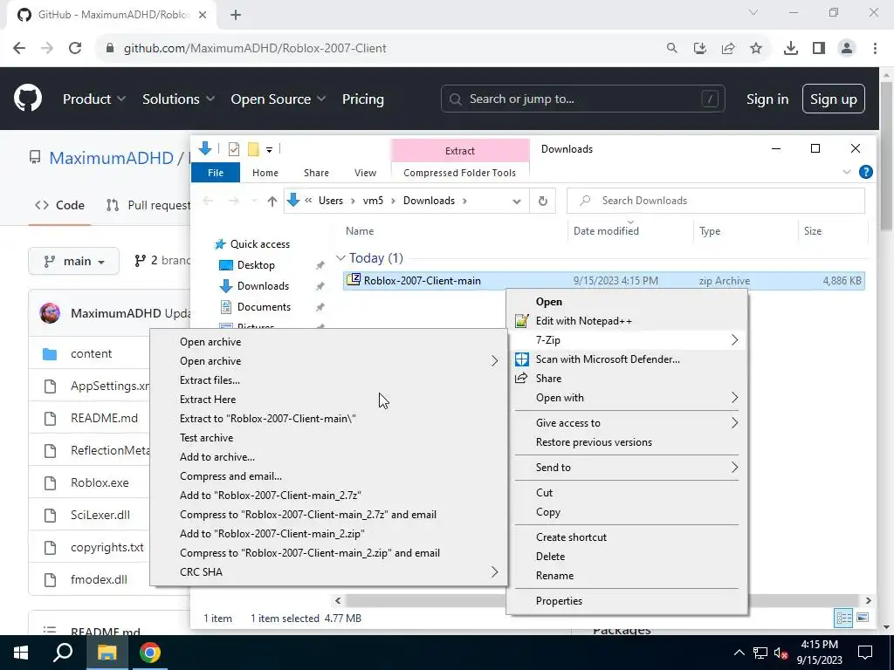894x670 pixels.
Task: Expand Explorer ribbon chevron
Action: click(x=847, y=172)
